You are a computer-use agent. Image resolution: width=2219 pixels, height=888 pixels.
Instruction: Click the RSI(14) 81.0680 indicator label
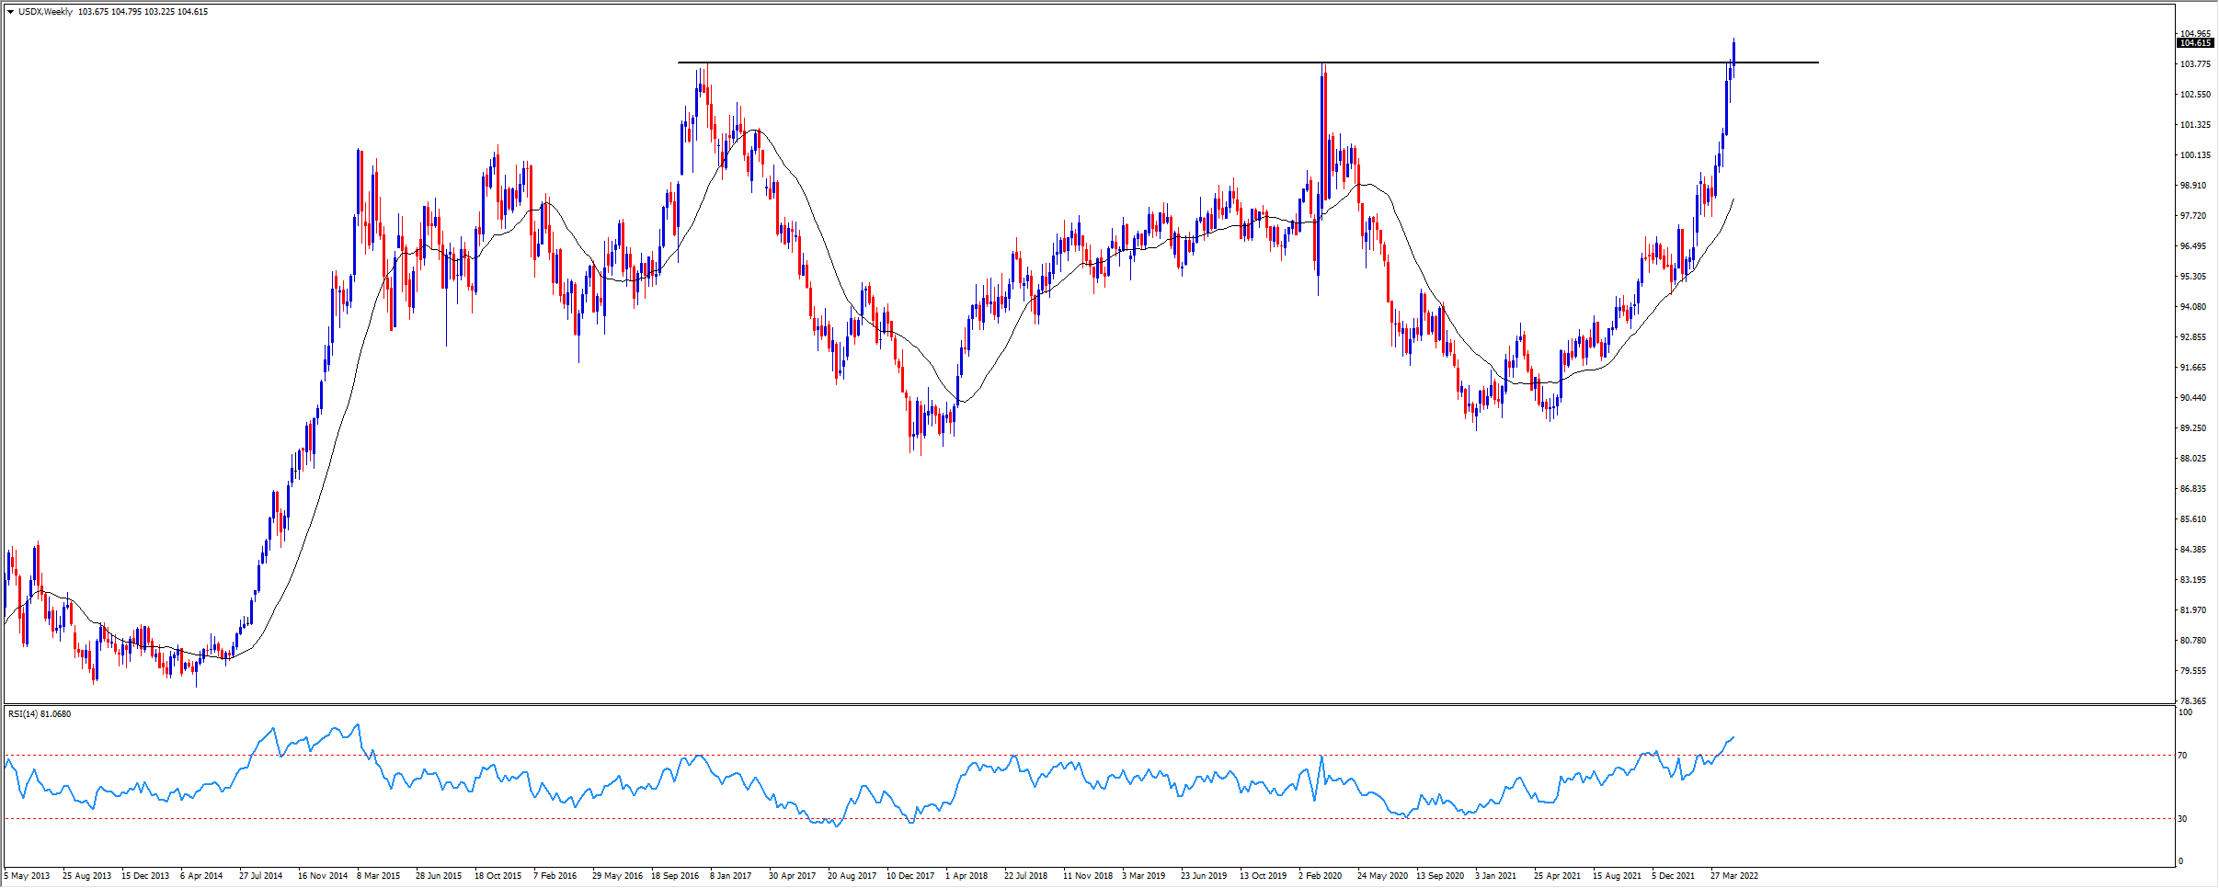[x=40, y=714]
